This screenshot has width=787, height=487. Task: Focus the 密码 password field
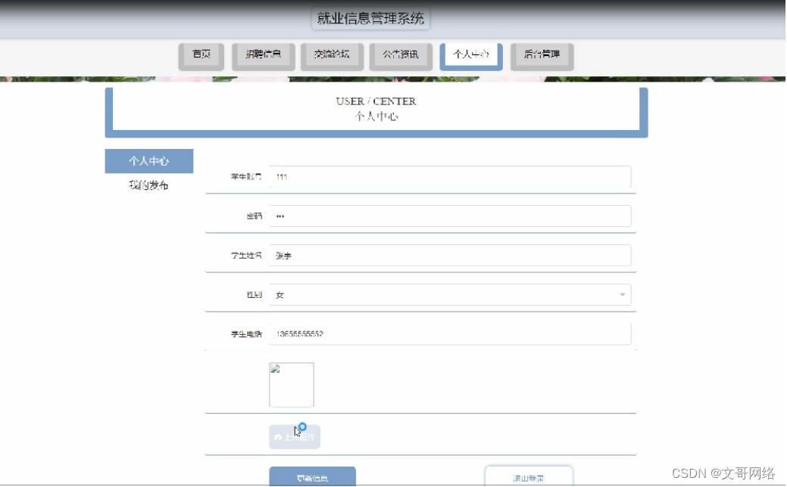(450, 216)
